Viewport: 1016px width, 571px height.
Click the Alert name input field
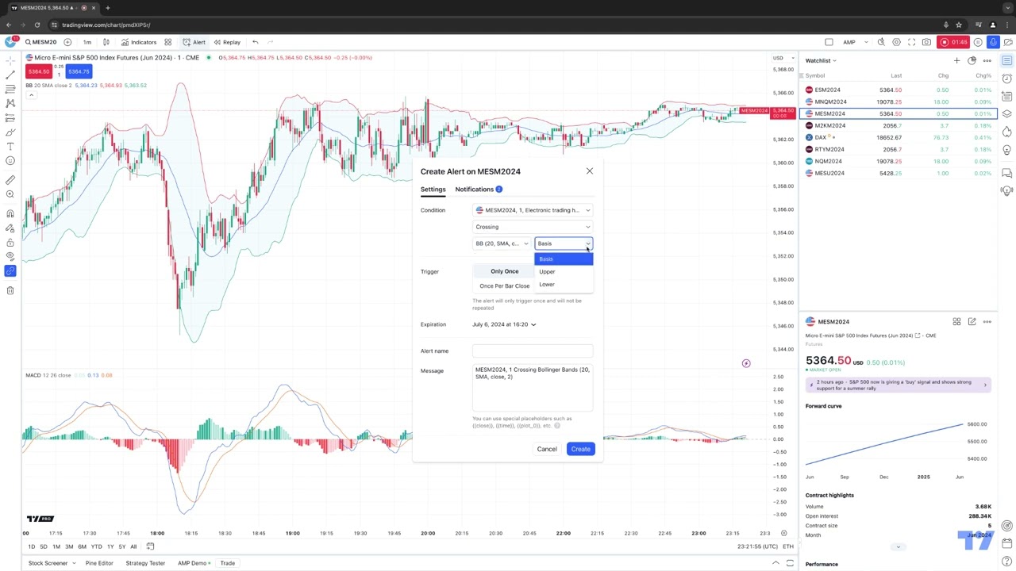(533, 351)
